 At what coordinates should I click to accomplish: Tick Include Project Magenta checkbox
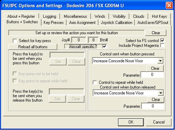click(x=162, y=45)
